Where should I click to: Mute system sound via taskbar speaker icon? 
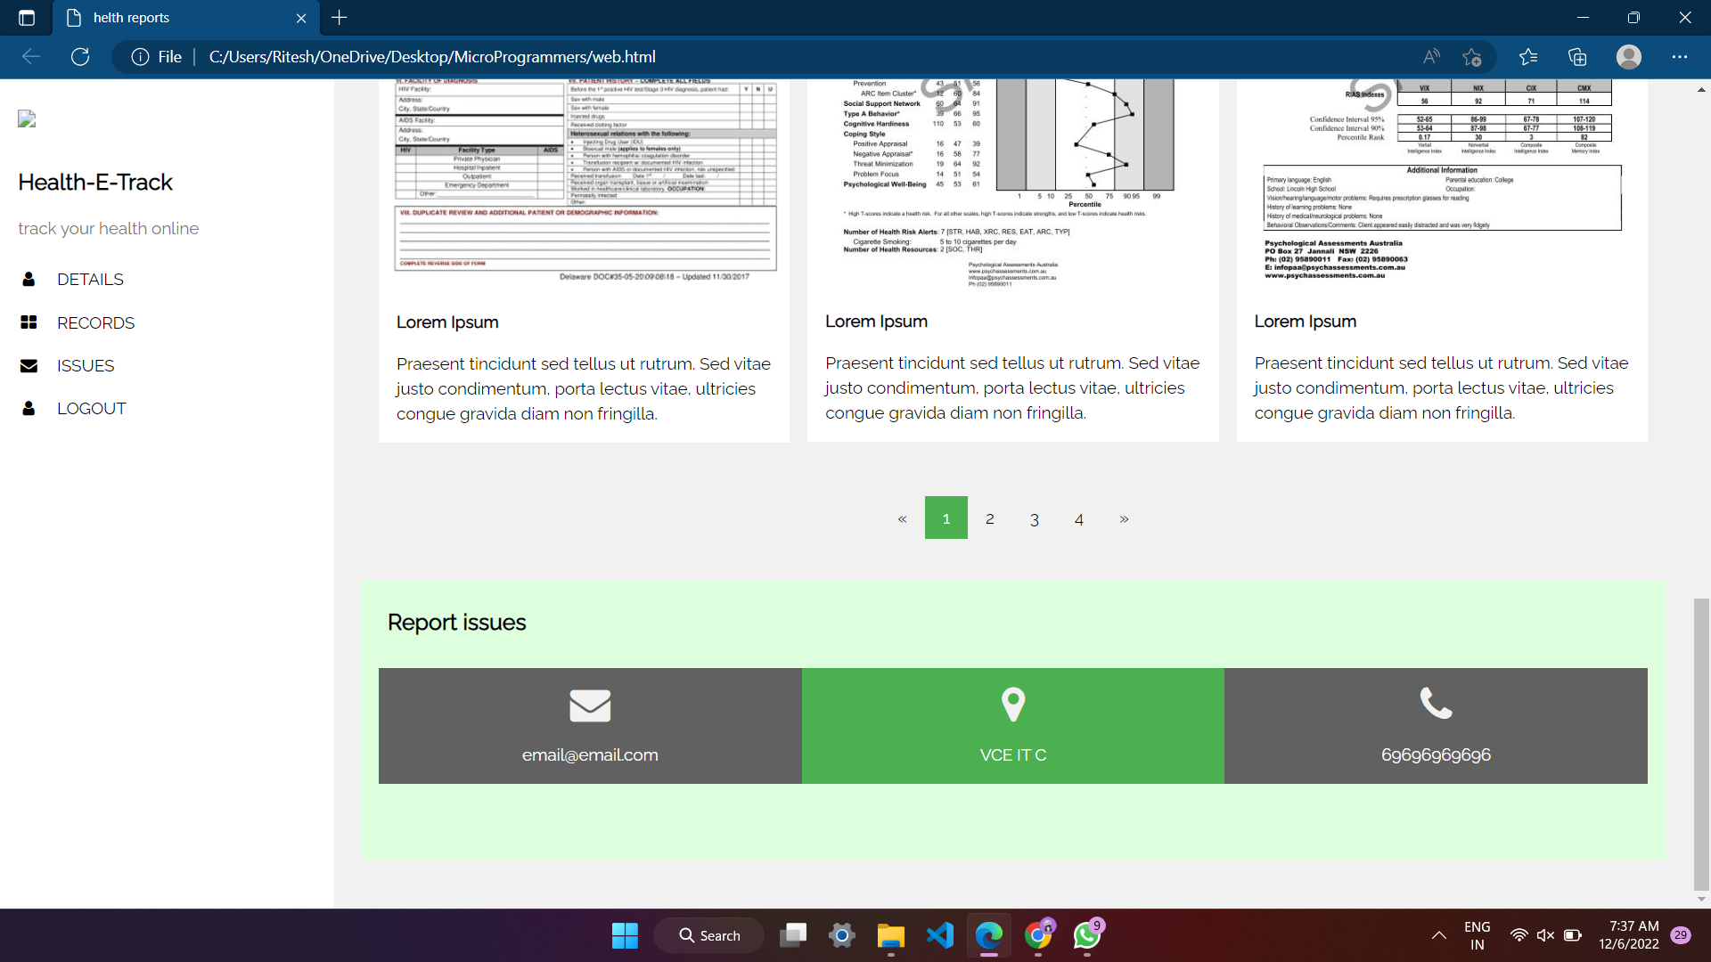point(1544,935)
